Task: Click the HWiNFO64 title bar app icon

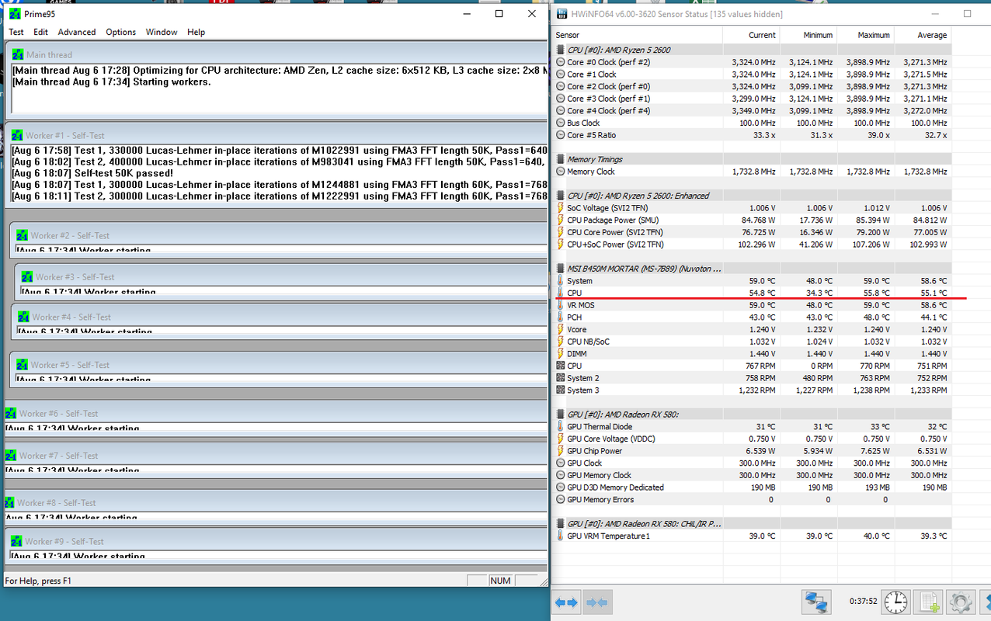Action: (562, 14)
